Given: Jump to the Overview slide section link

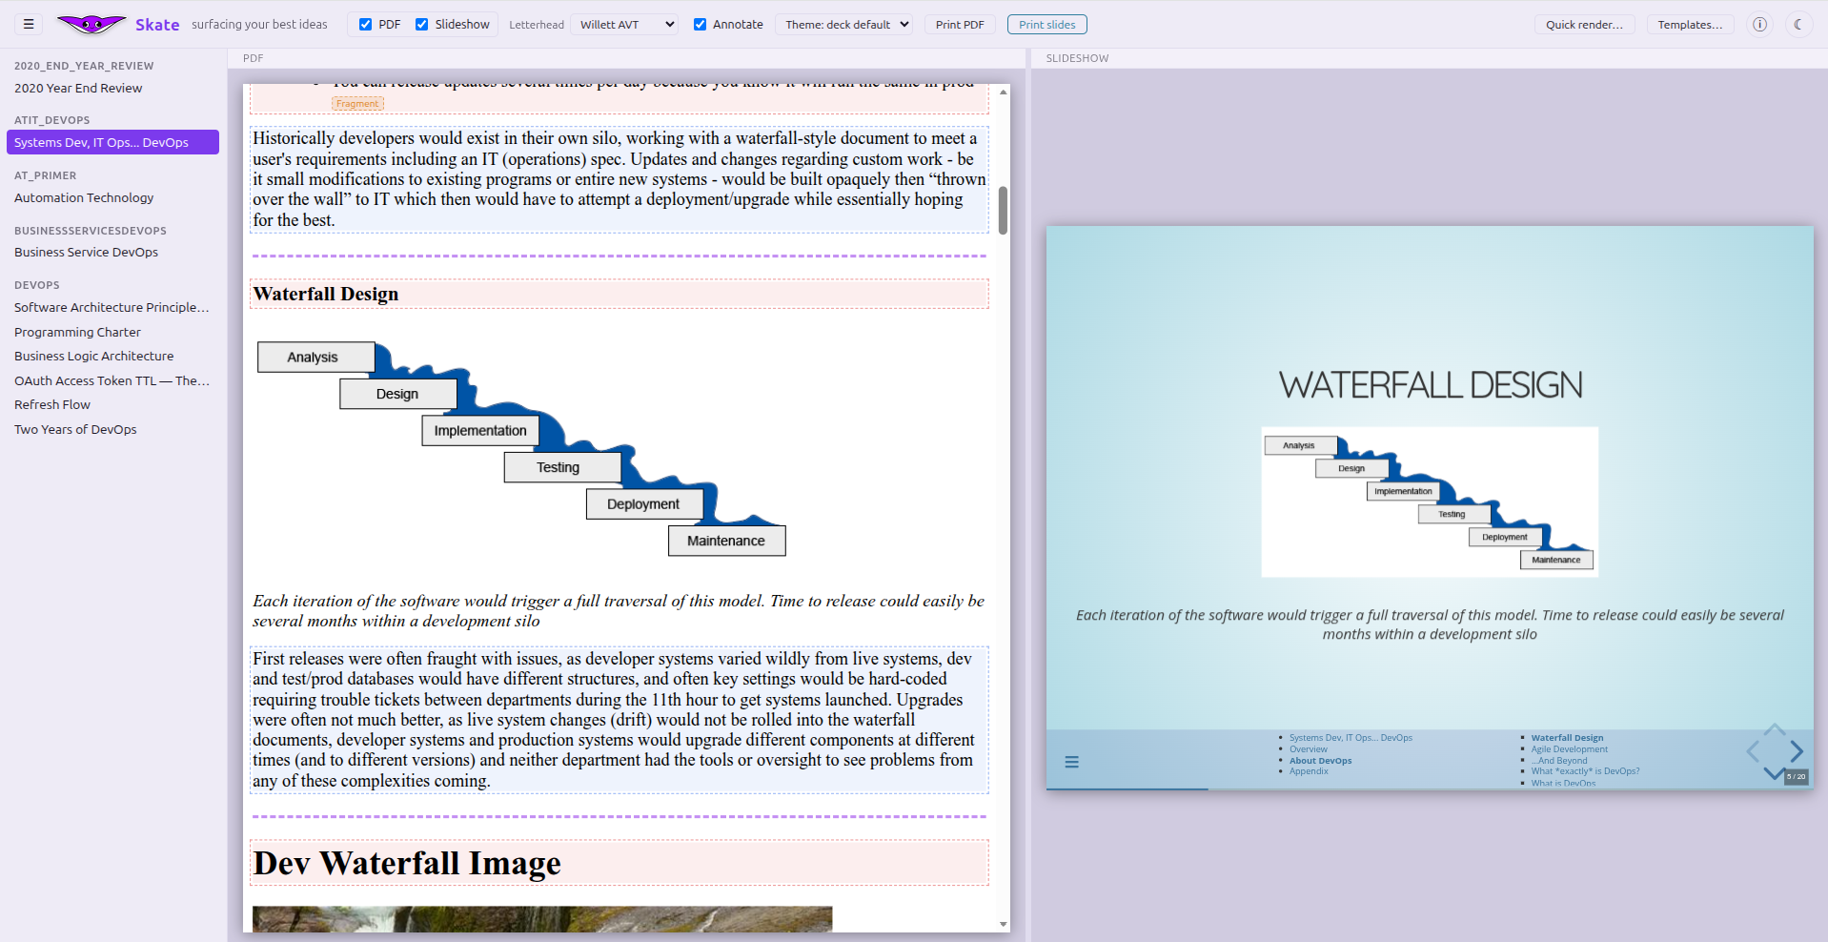Looking at the screenshot, I should click(1308, 749).
